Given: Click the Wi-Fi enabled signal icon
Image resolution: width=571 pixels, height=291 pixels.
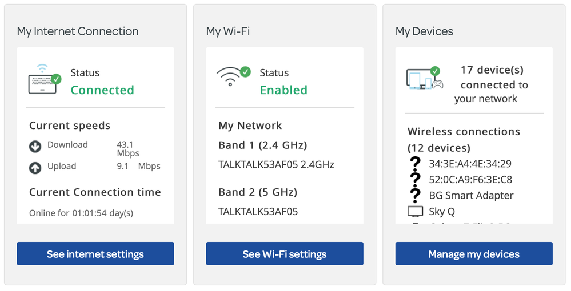Looking at the screenshot, I should [x=233, y=76].
